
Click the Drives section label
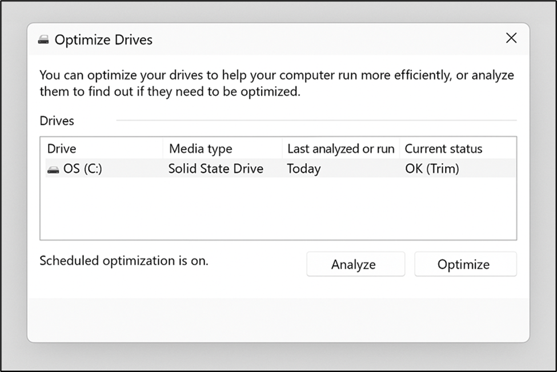[x=57, y=121]
